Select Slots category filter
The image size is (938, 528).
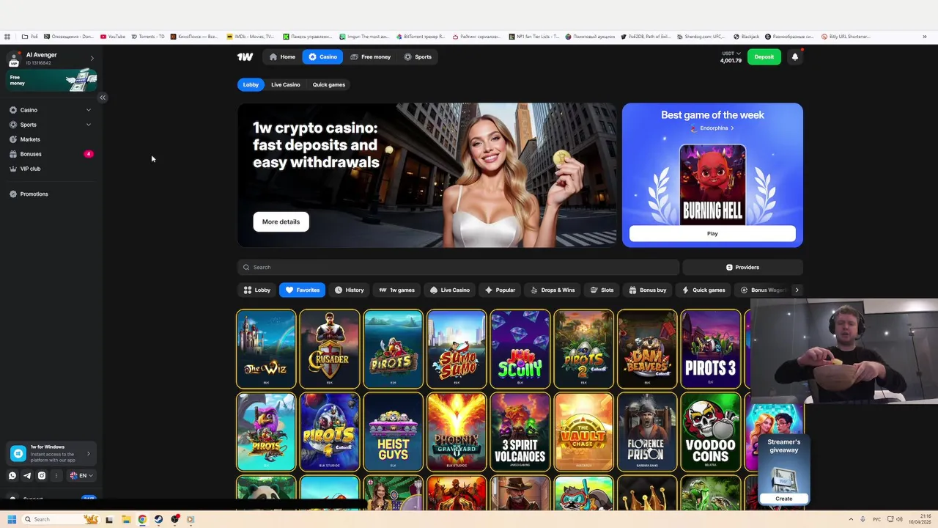(602, 290)
